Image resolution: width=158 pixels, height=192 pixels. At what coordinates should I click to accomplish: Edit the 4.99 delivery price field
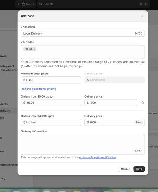click(x=111, y=103)
